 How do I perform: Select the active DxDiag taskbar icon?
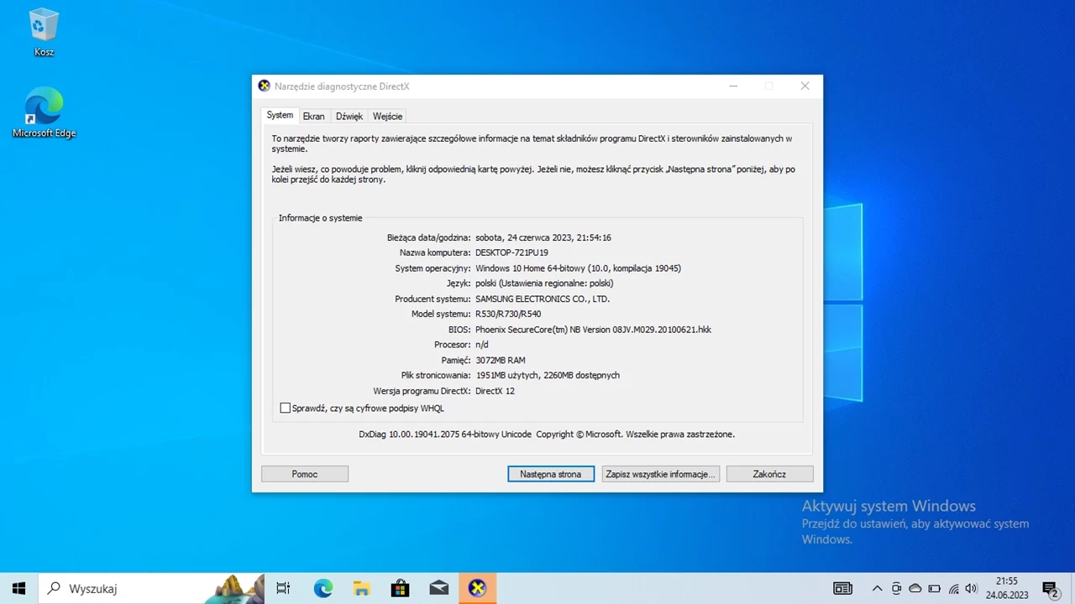pyautogui.click(x=477, y=588)
